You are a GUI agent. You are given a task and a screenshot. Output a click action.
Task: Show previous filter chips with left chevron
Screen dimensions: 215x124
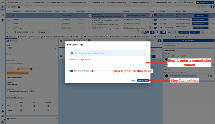(28, 2)
